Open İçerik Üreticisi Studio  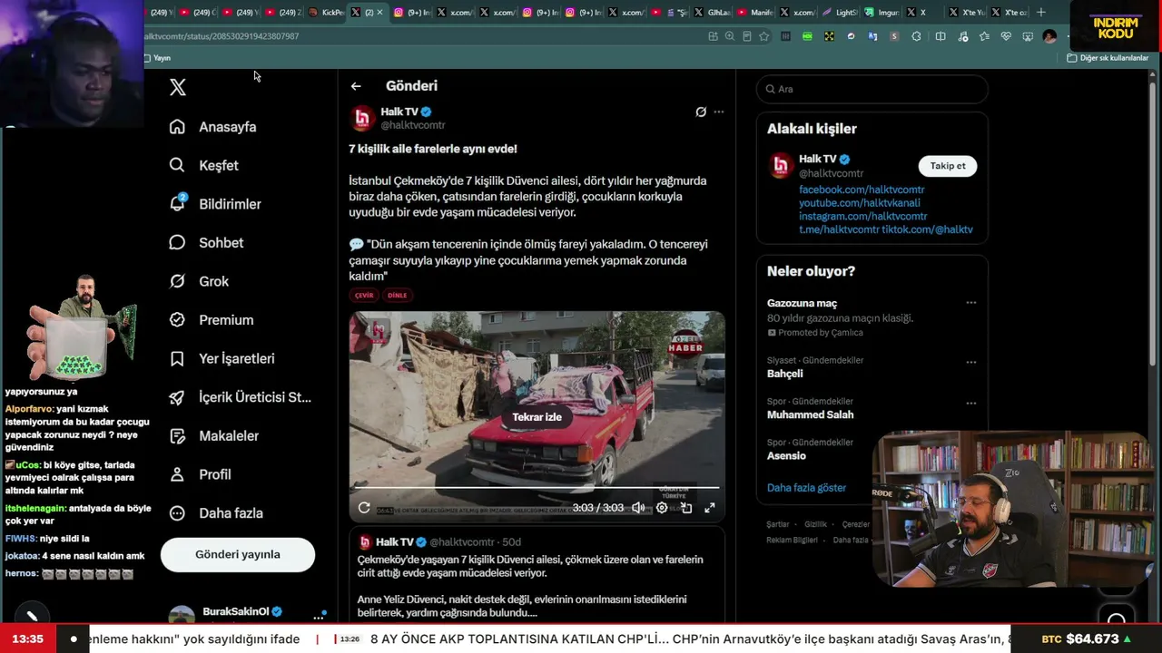241,397
